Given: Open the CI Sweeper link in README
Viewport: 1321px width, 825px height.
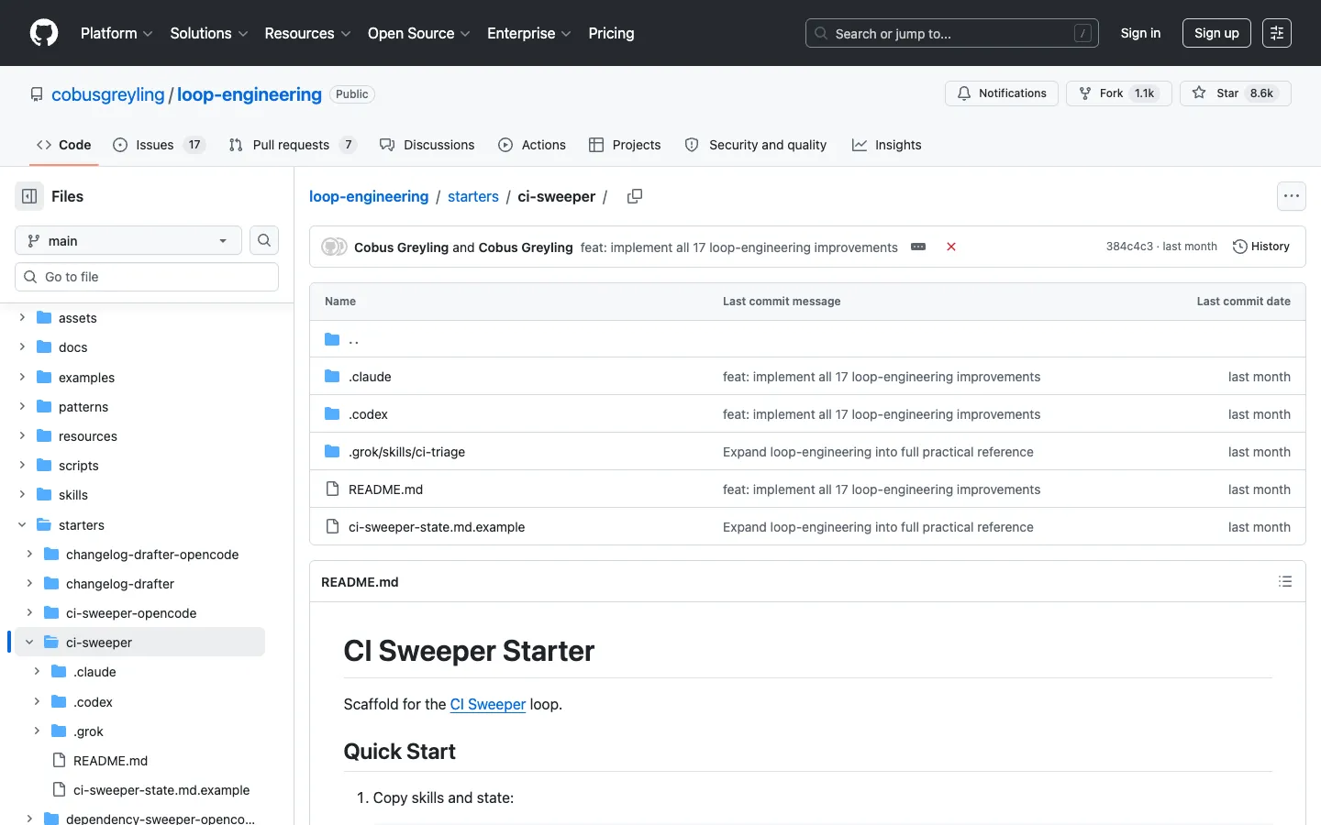Looking at the screenshot, I should tap(488, 704).
